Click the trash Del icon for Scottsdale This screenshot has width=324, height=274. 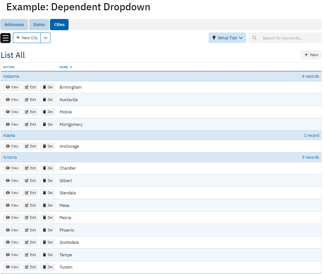[45, 243]
